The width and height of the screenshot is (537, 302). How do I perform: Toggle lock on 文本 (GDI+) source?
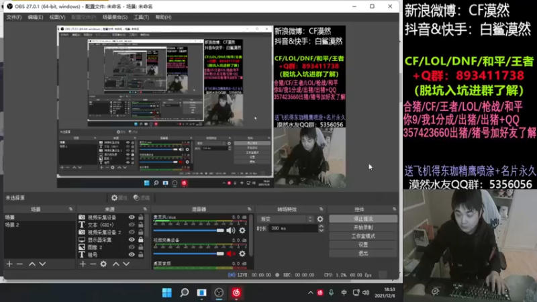pos(141,225)
